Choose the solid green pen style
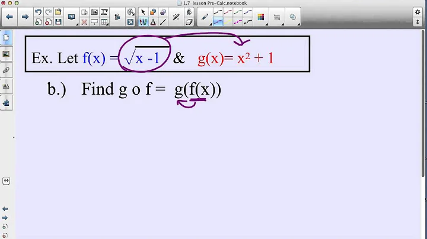427x239 pixels. tap(238, 12)
